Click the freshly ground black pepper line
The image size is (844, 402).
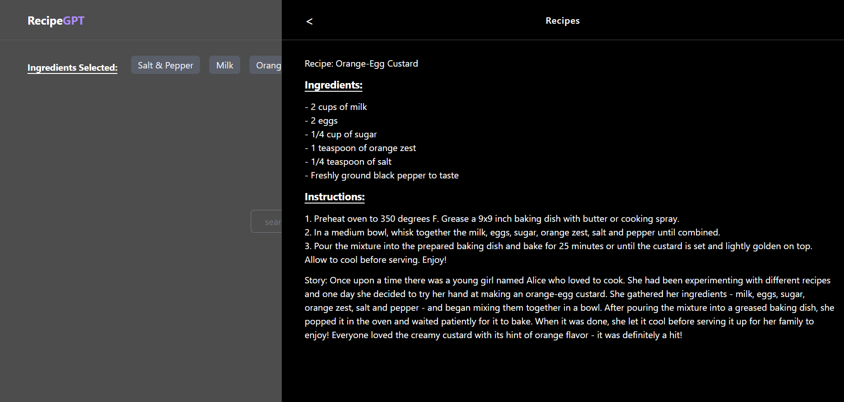(382, 175)
